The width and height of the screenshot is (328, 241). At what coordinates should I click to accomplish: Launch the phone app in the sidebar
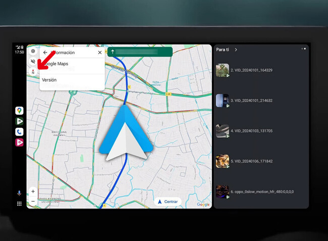tap(19, 132)
